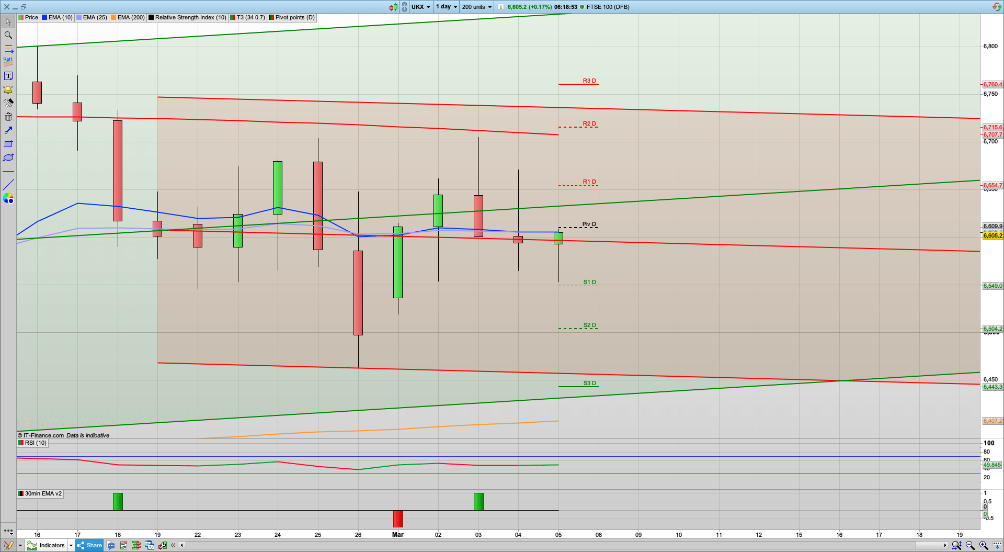Click the zoom in magnifier icon

coord(983,545)
